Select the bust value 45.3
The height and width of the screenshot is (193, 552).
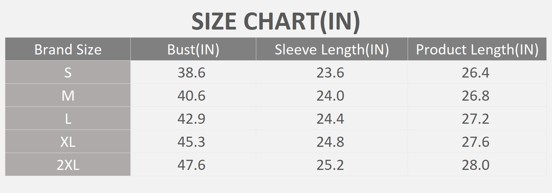tap(191, 142)
